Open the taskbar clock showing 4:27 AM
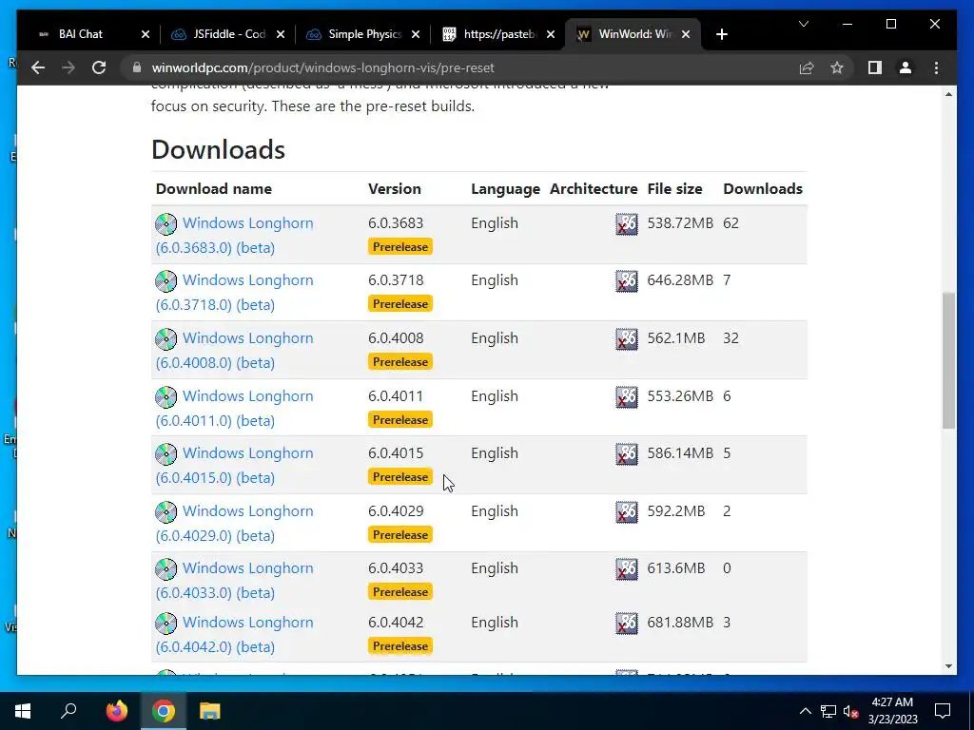Image resolution: width=974 pixels, height=730 pixels. pyautogui.click(x=892, y=711)
